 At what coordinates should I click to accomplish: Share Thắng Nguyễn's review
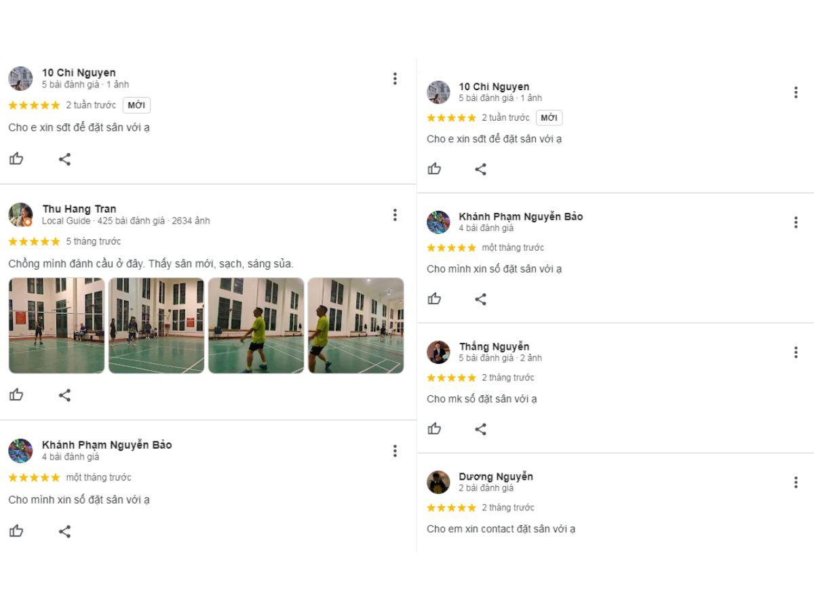click(x=481, y=428)
